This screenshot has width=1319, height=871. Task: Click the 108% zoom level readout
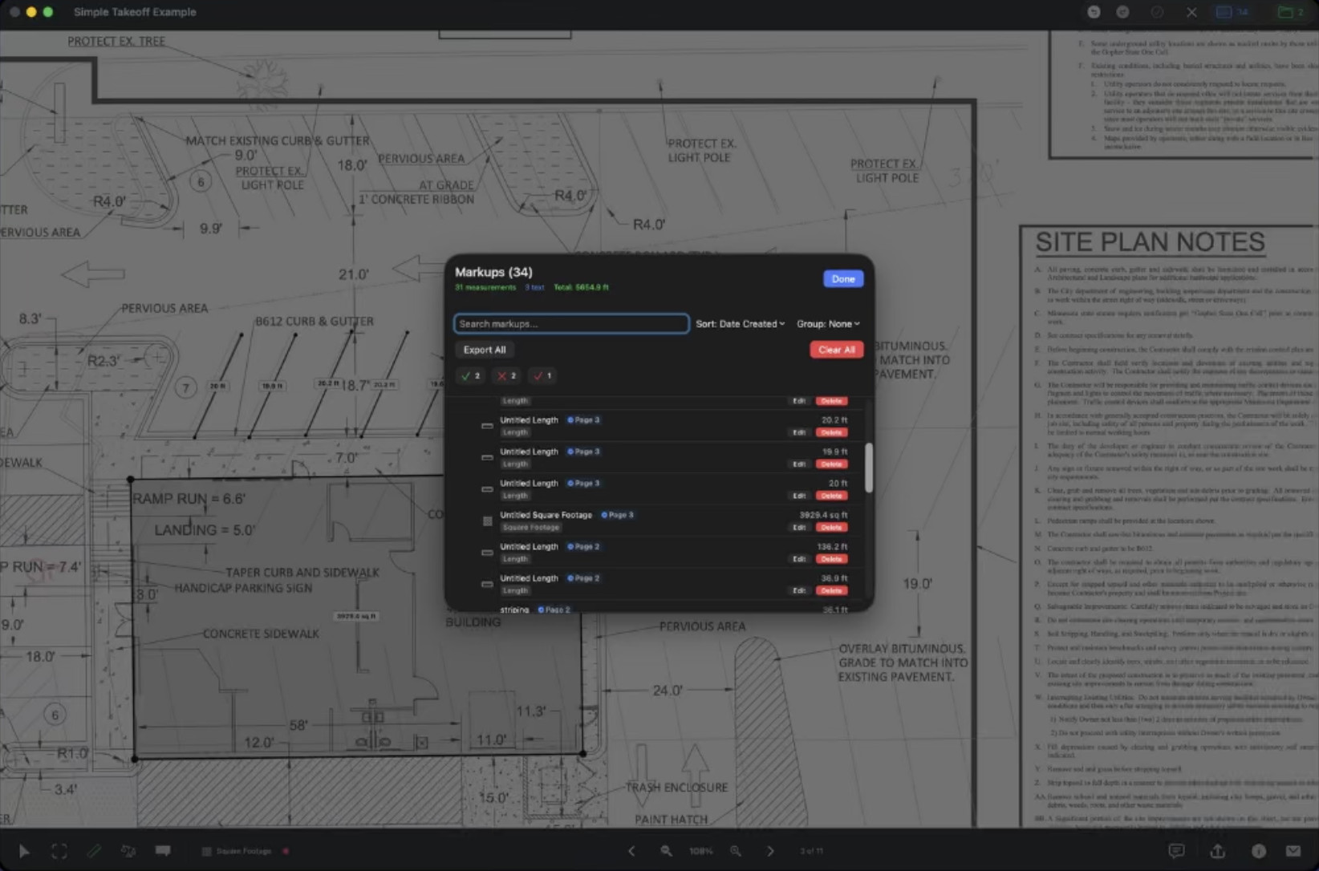[700, 851]
